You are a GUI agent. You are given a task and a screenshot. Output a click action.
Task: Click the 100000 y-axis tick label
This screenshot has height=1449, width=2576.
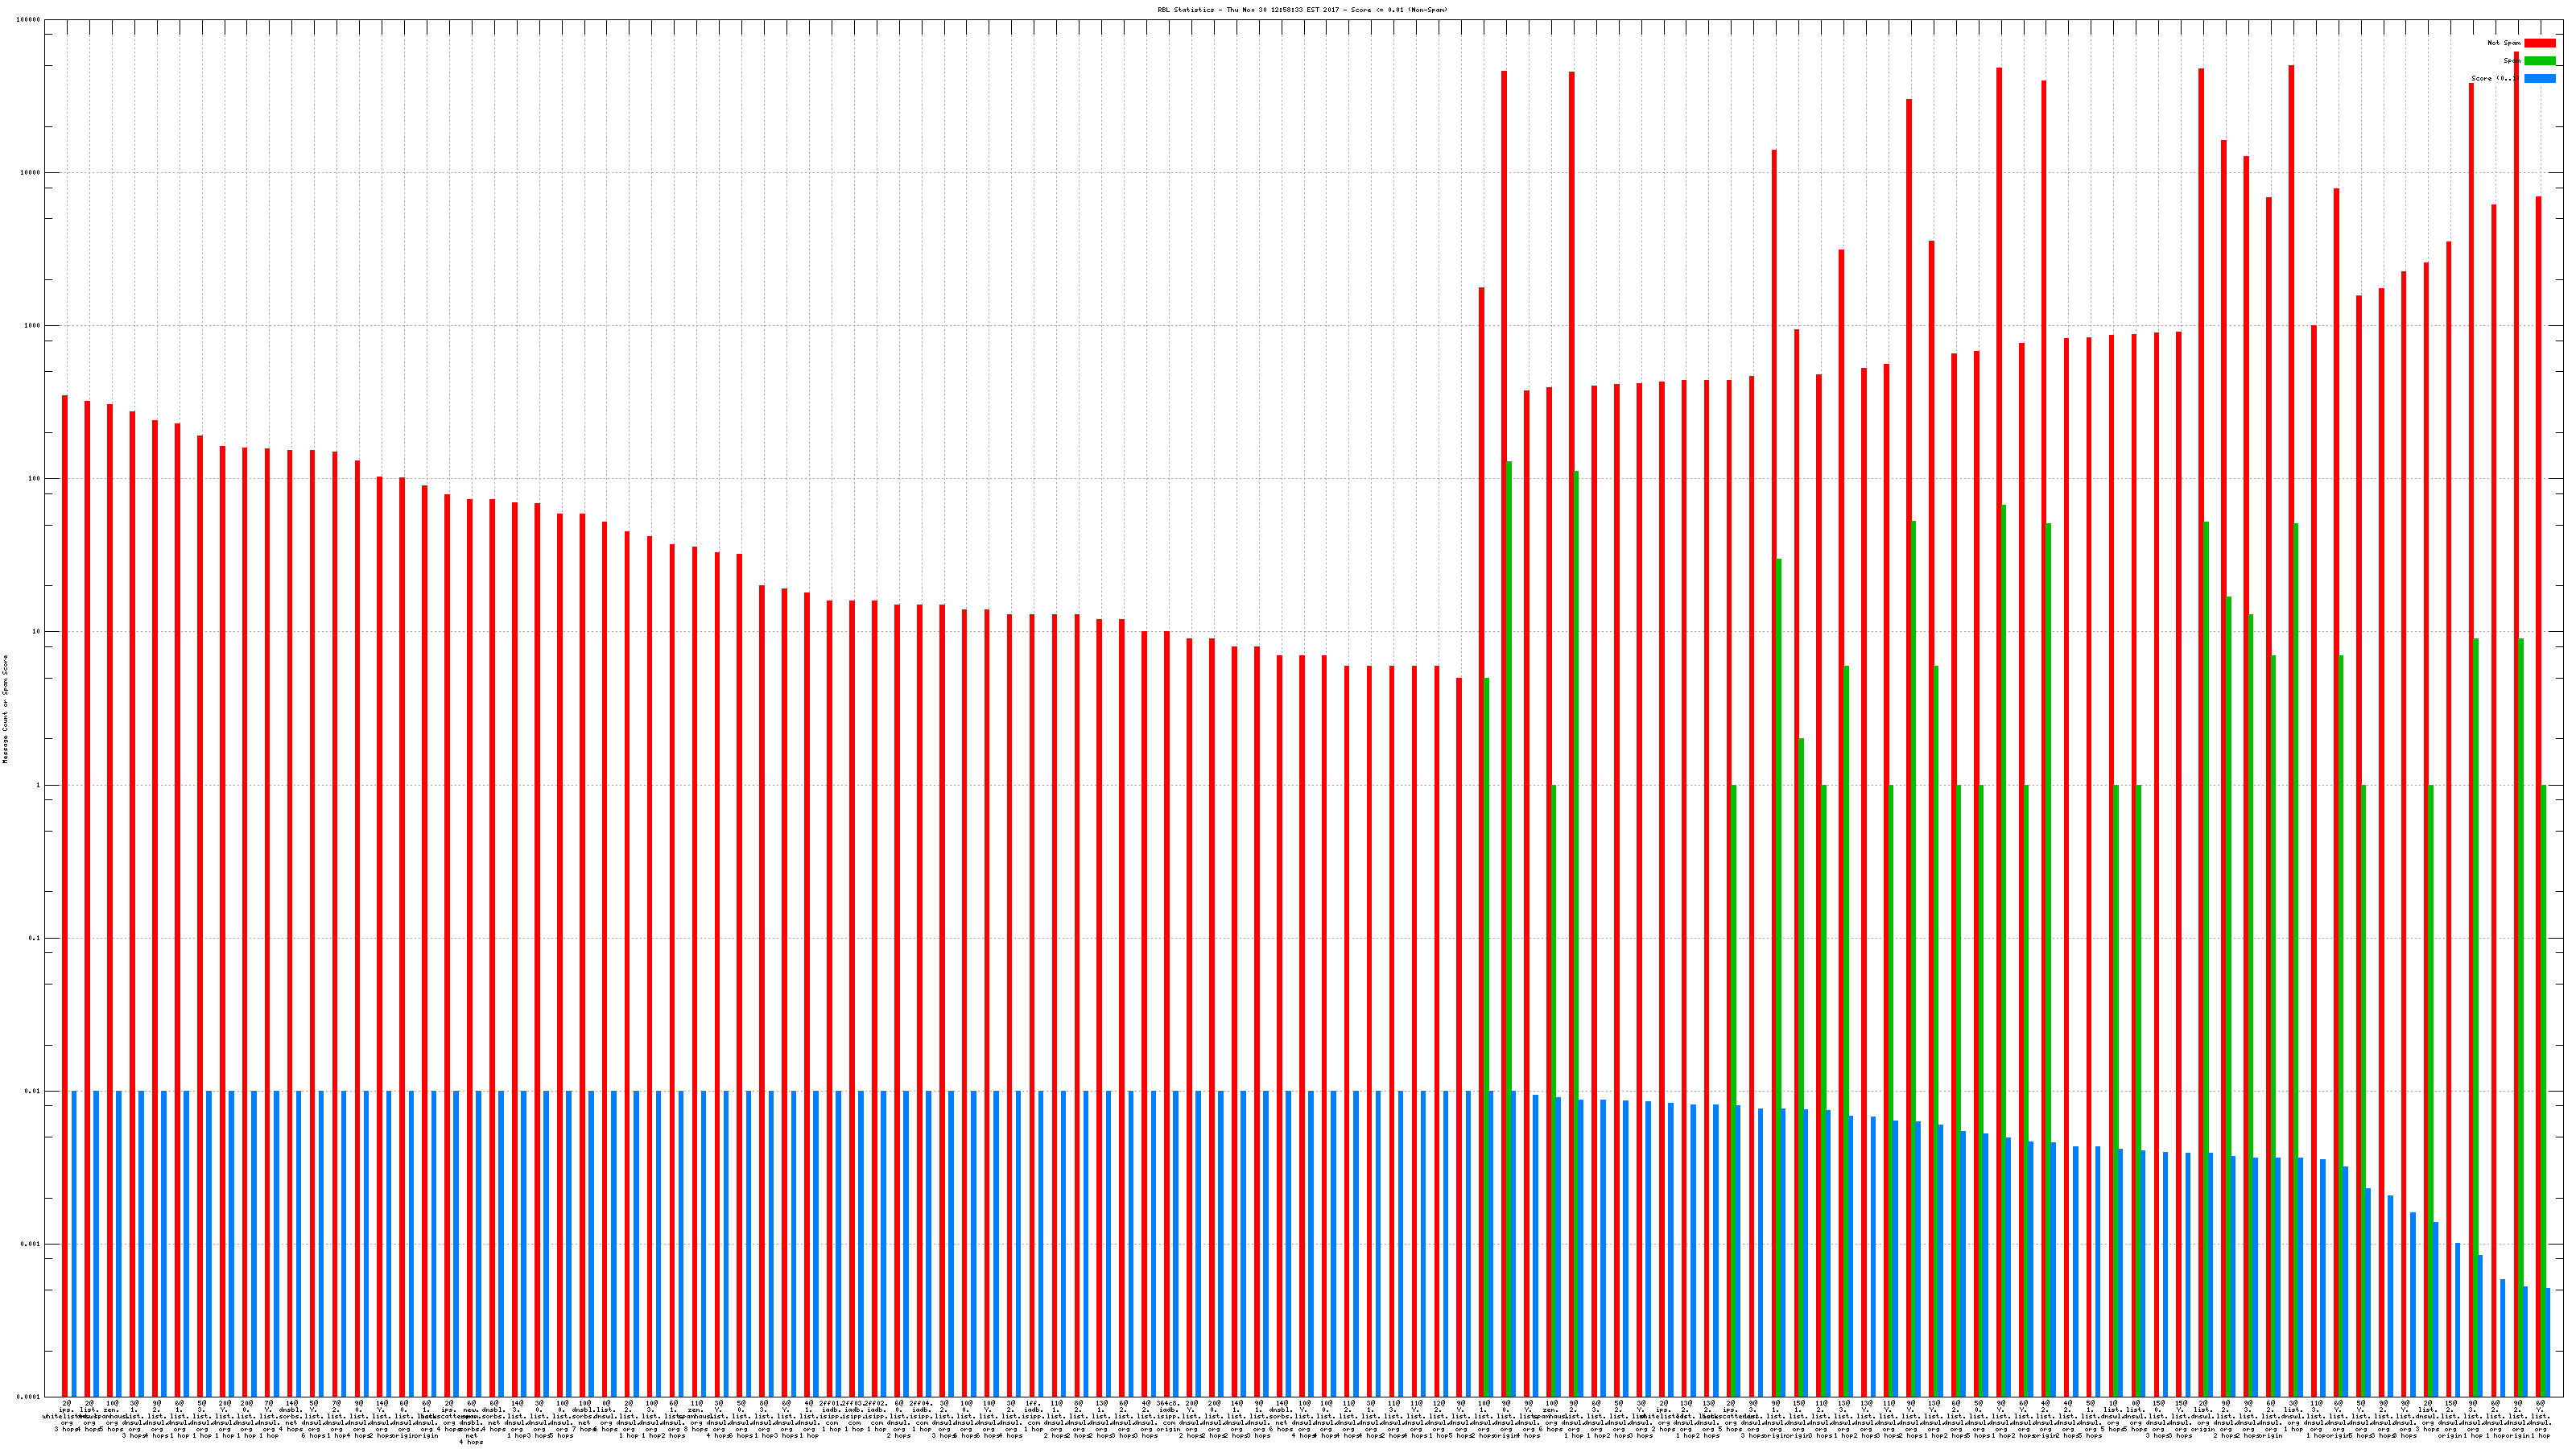(x=29, y=20)
